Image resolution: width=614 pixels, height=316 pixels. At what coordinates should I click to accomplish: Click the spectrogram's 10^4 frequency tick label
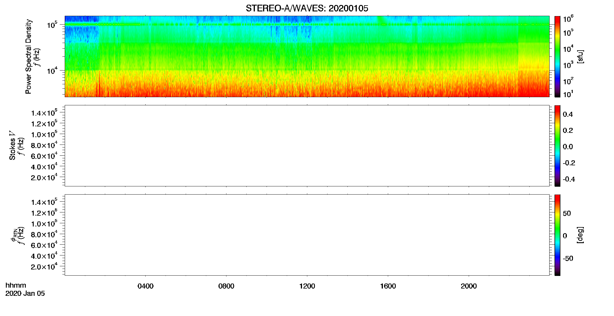click(x=52, y=70)
